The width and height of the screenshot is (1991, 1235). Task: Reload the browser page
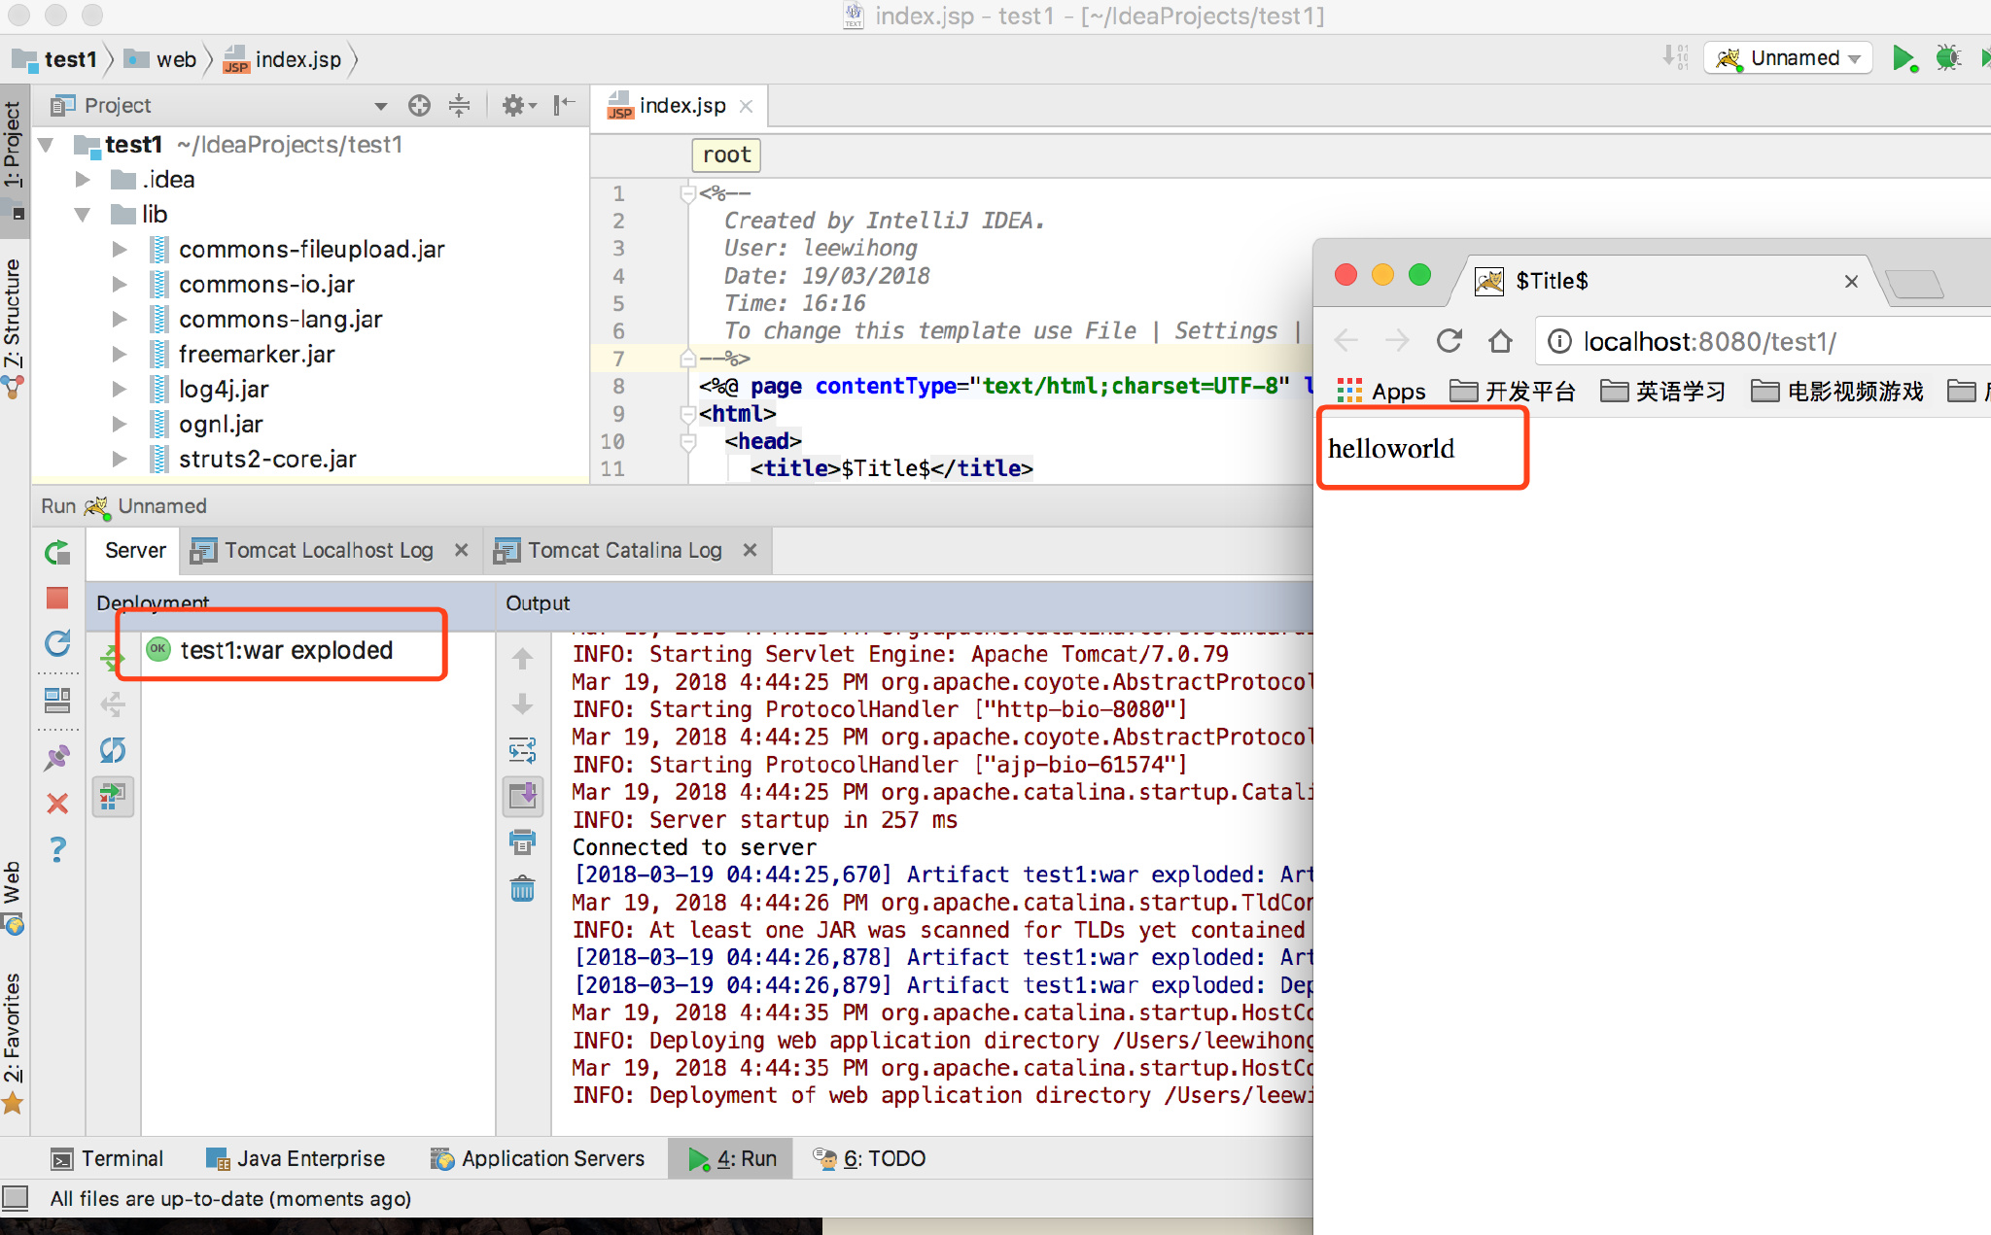tap(1449, 341)
